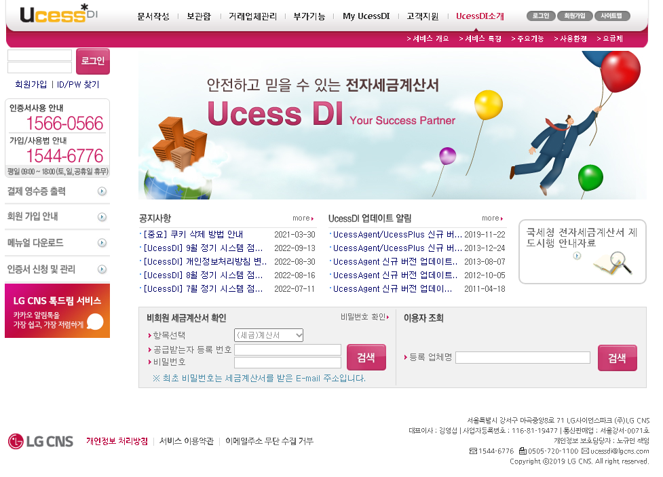663x477 pixels.
Task: Select 서비스 개요 submenu
Action: [428, 39]
